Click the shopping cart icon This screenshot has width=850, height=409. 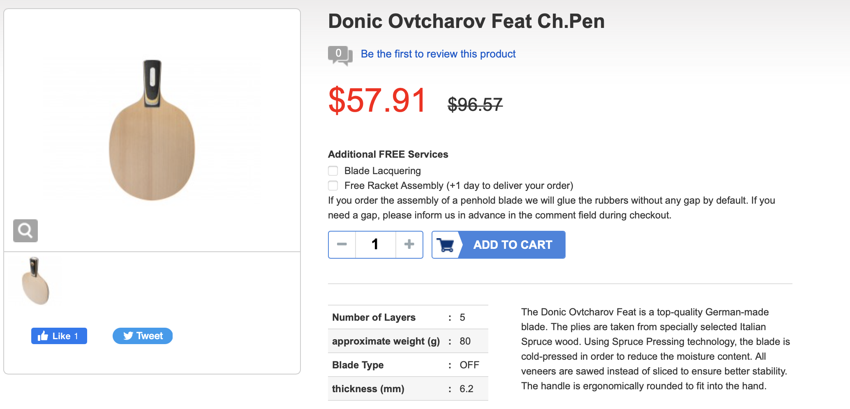click(x=446, y=245)
